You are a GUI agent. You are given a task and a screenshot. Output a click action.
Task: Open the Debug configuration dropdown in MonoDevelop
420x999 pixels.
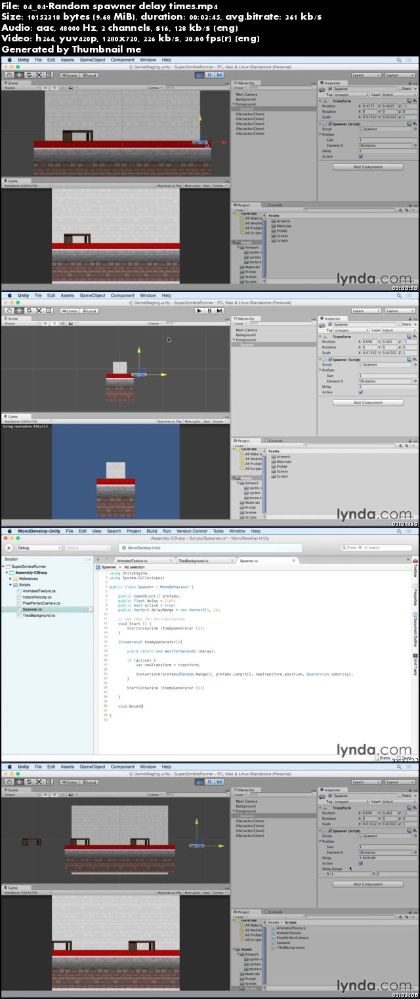[x=38, y=547]
